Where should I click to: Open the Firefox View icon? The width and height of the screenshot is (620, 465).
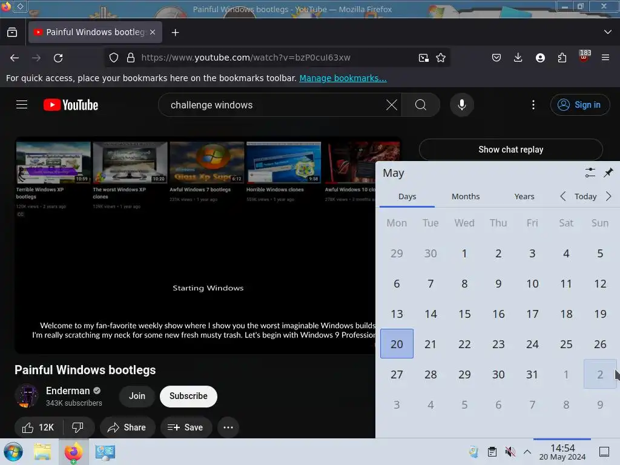point(12,32)
